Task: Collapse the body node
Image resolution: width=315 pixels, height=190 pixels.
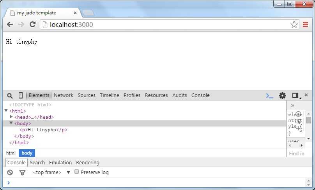Action: click(11, 123)
